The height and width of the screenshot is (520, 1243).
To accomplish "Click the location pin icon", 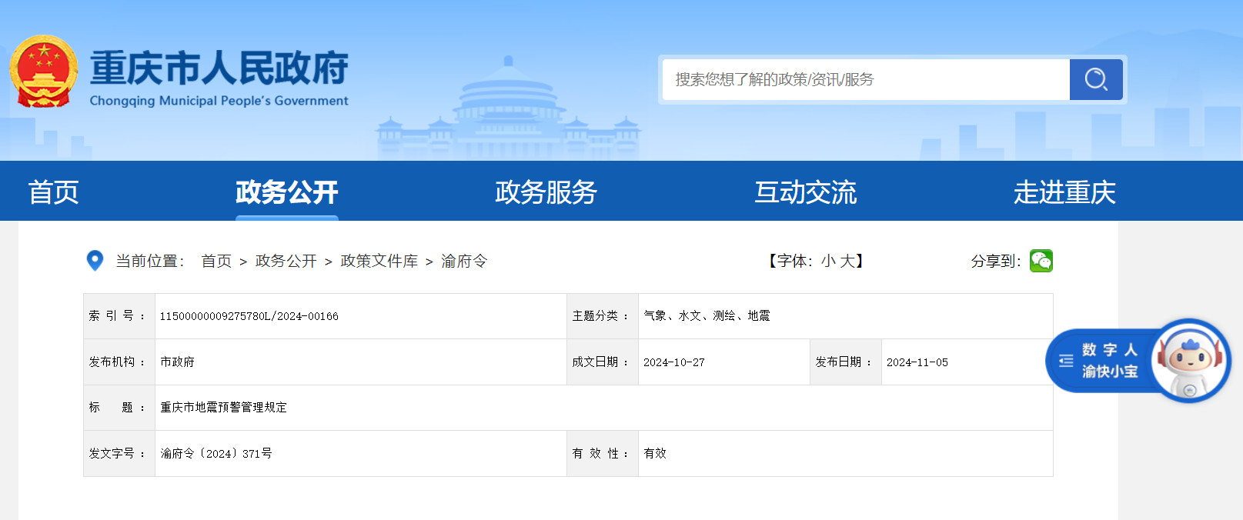I will pyautogui.click(x=95, y=261).
